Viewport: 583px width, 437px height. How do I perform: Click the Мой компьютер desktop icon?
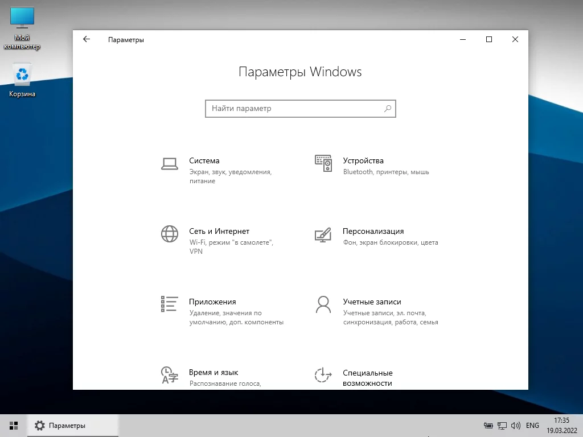22,28
